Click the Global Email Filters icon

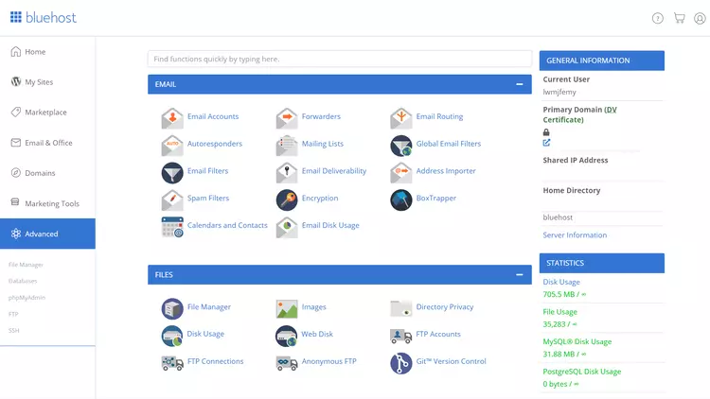401,146
